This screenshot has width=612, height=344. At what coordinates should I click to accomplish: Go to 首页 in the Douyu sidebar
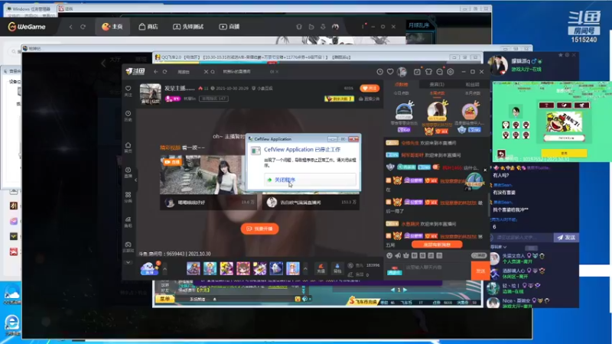(x=128, y=147)
